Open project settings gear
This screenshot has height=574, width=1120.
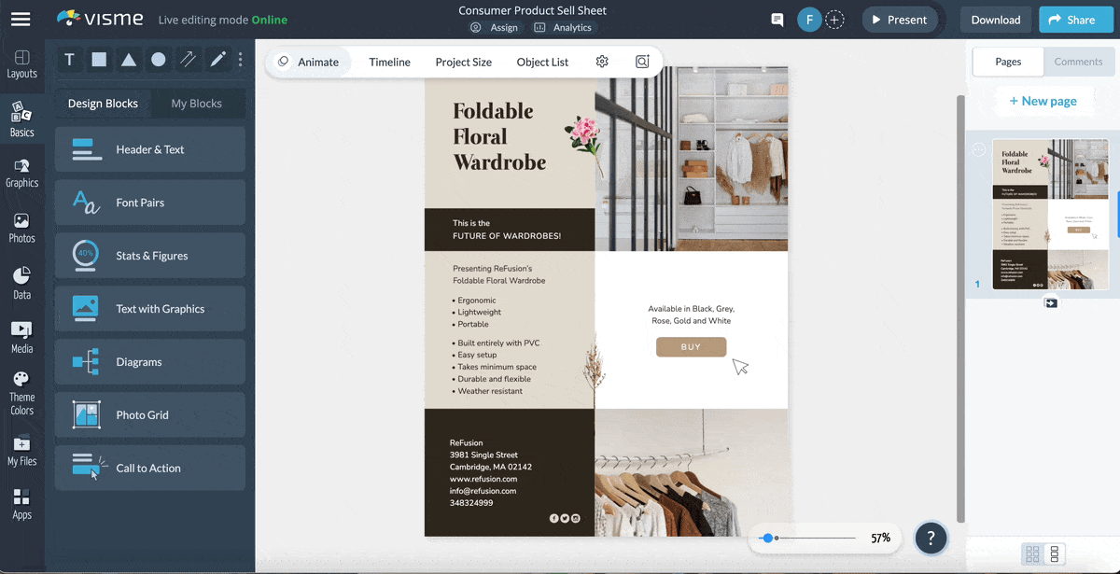pos(602,62)
